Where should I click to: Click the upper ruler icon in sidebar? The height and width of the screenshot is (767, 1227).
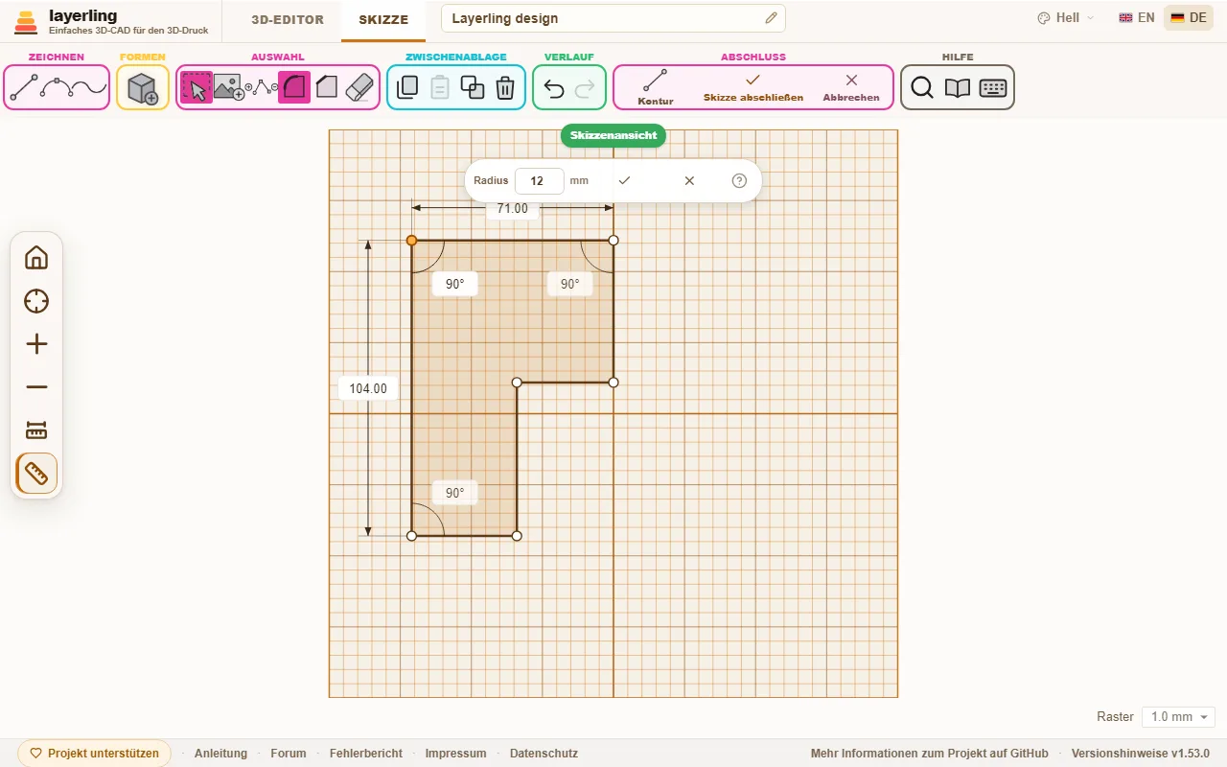coord(36,430)
